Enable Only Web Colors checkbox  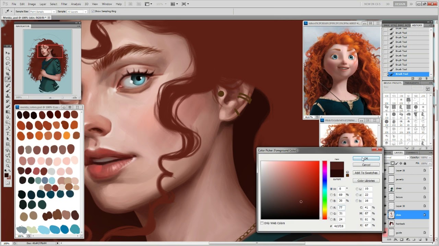[x=262, y=223]
